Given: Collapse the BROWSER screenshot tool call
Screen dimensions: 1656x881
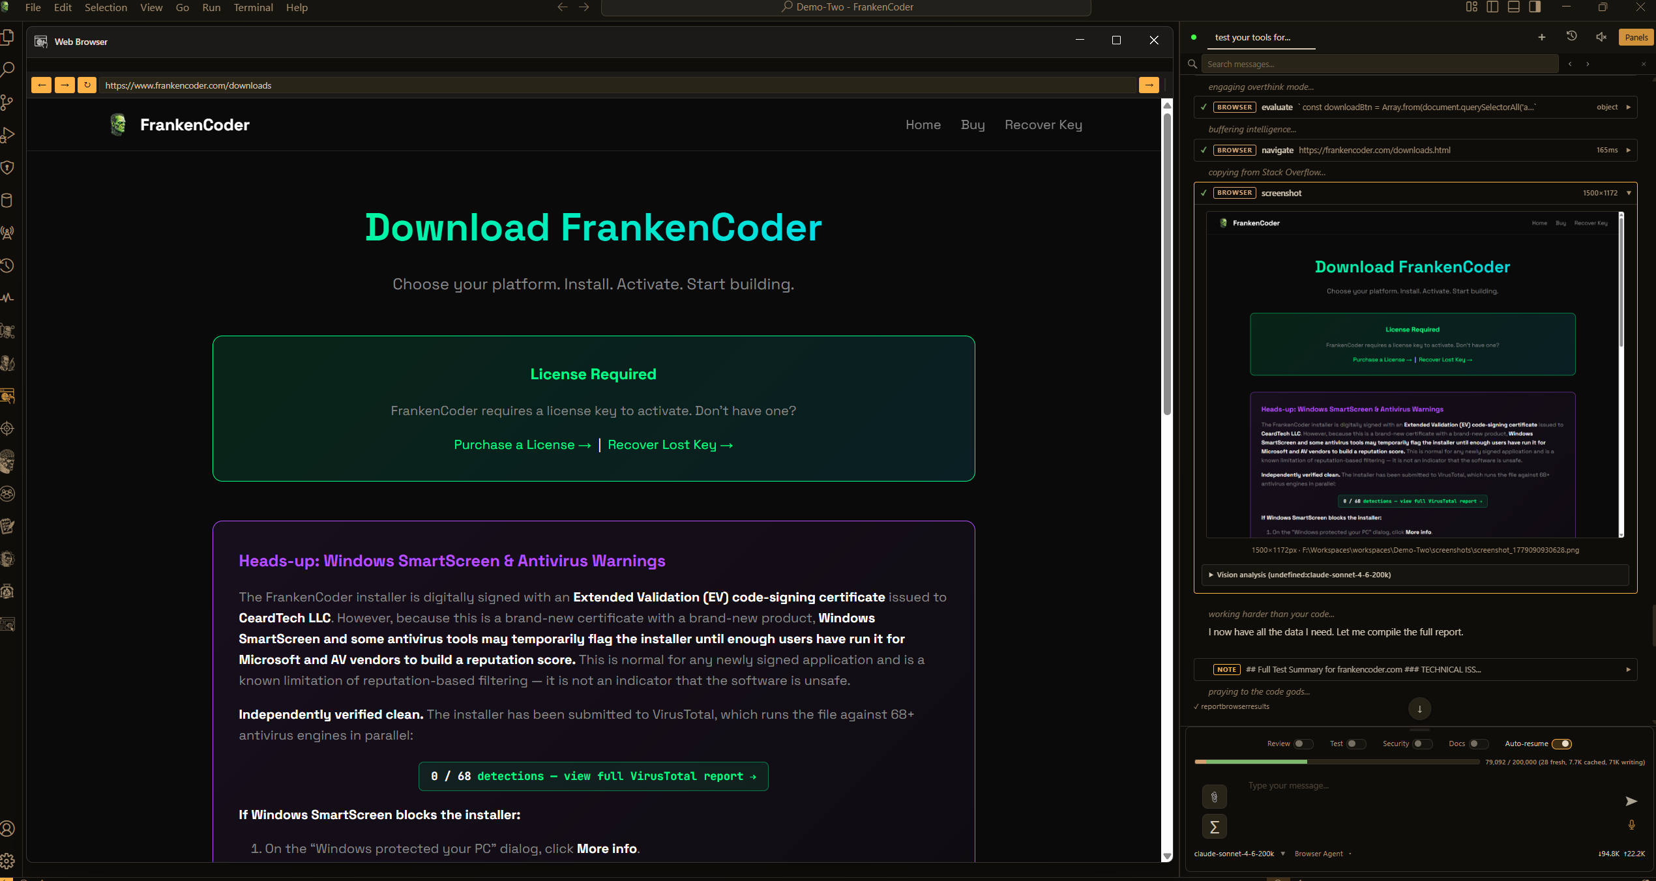Looking at the screenshot, I should [1415, 194].
